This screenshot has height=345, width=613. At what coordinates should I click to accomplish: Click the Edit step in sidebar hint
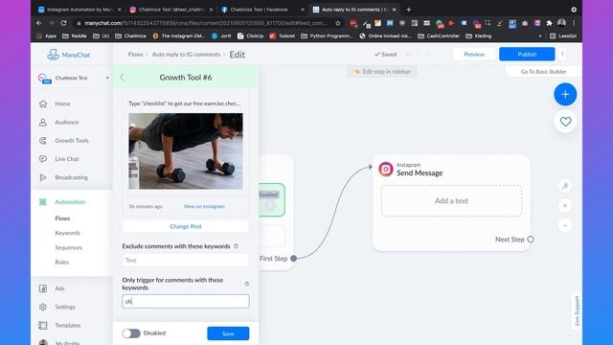click(382, 72)
